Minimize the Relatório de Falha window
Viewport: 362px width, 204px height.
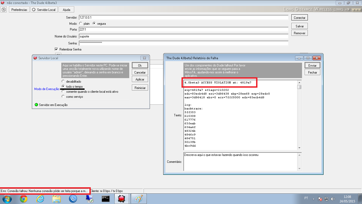299,58
